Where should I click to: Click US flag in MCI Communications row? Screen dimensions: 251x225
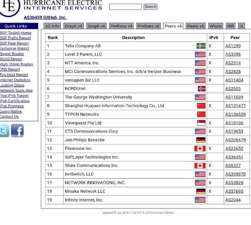(200, 72)
